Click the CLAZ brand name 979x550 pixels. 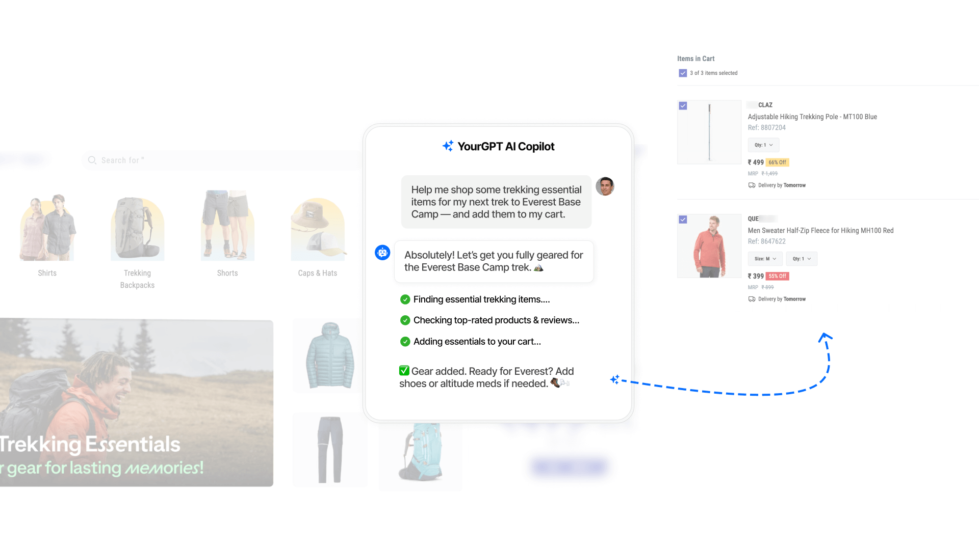(x=765, y=105)
